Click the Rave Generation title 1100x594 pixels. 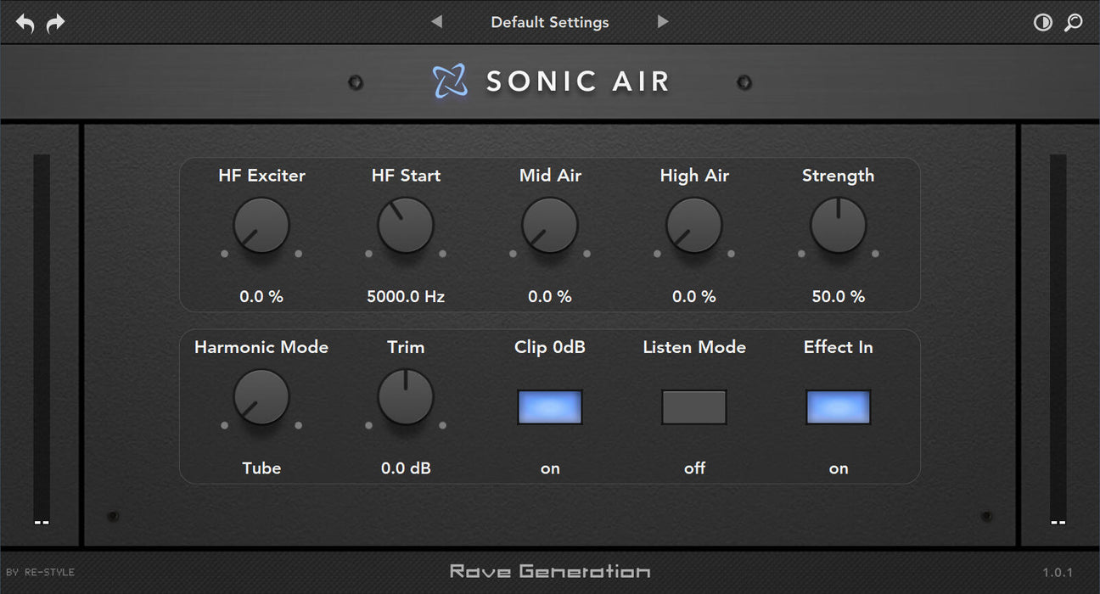(x=549, y=571)
